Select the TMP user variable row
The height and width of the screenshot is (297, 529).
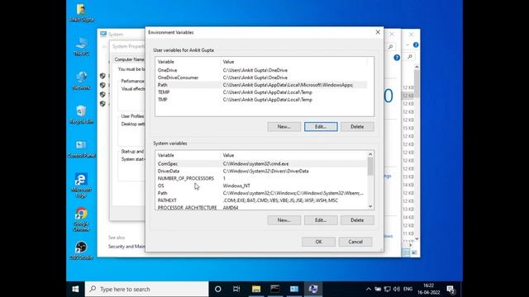click(x=261, y=100)
